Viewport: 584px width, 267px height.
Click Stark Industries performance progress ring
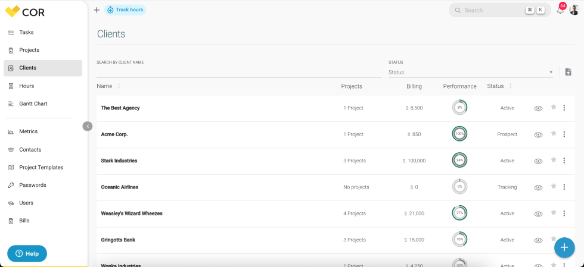point(459,161)
